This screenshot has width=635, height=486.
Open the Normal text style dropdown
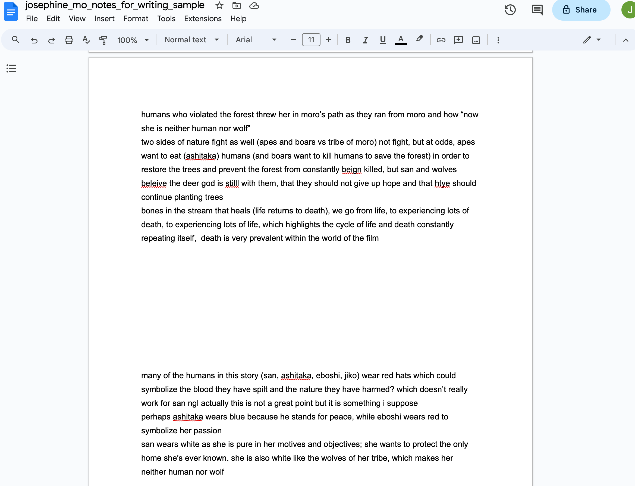pyautogui.click(x=191, y=40)
